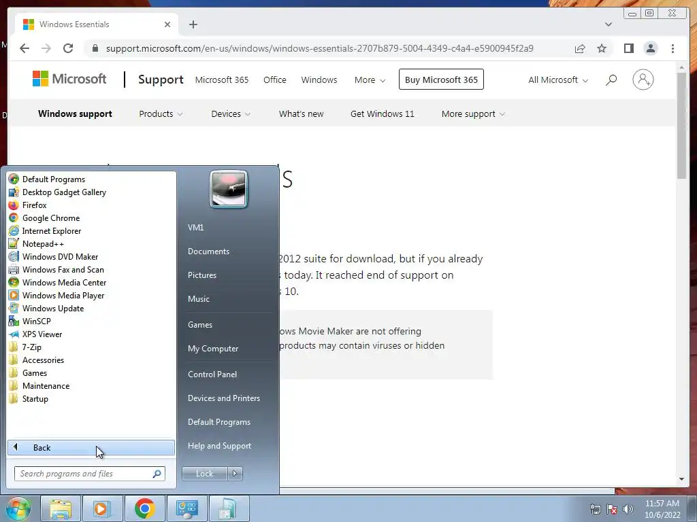Open the Microsoft 365 link
The image size is (697, 522).
(x=222, y=80)
